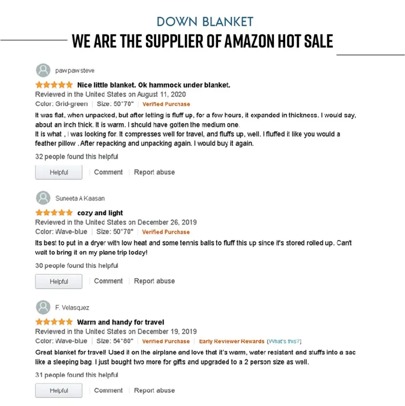Click the 'pawpaw steve' reviewer name
This screenshot has height=406, width=405.
(75, 70)
